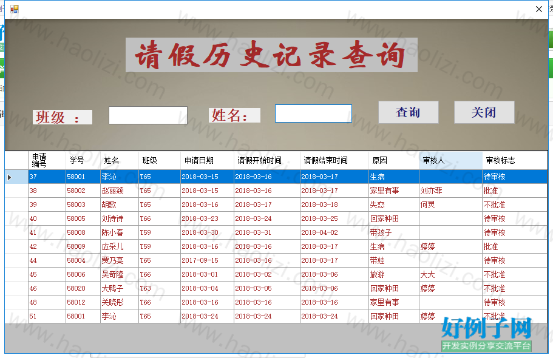Select the name cell 应采儿
Viewport: 553px width, 358px height.
(x=119, y=246)
